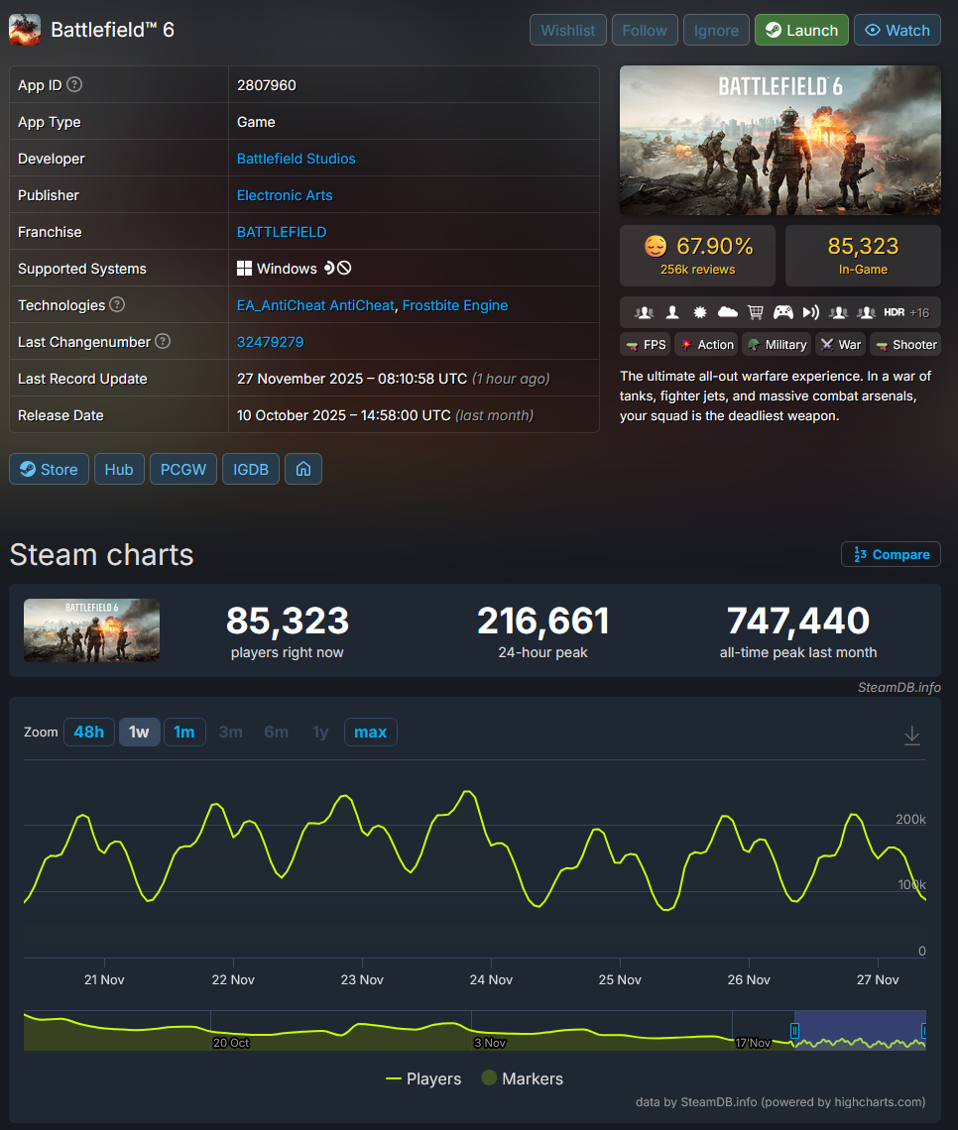Click the Windows logo in Supported Systems
958x1130 pixels.
[244, 268]
